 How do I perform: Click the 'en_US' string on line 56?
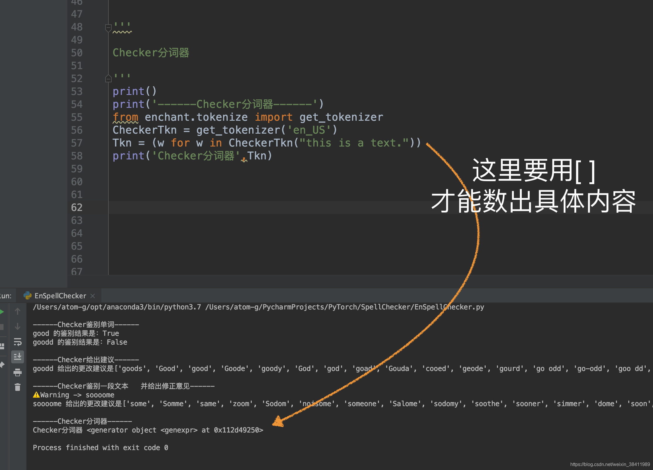pos(309,130)
